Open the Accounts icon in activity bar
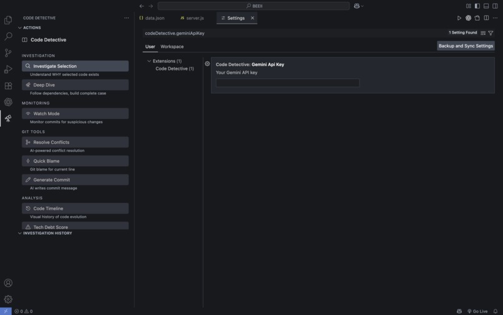The height and width of the screenshot is (315, 503). coord(8,283)
